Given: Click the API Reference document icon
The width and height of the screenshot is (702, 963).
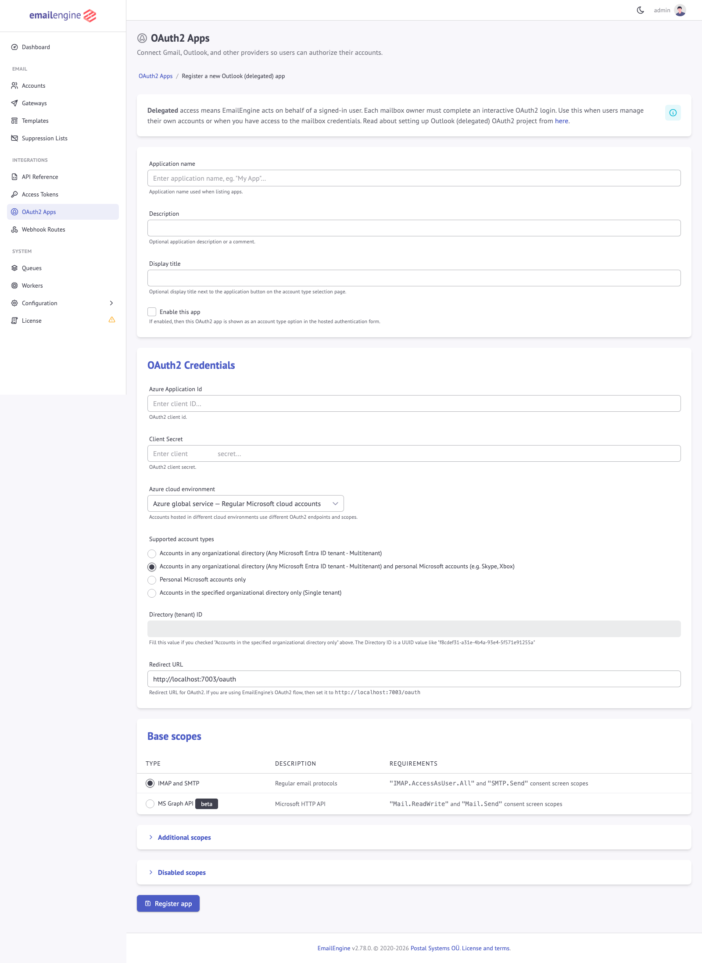Looking at the screenshot, I should (x=14, y=177).
